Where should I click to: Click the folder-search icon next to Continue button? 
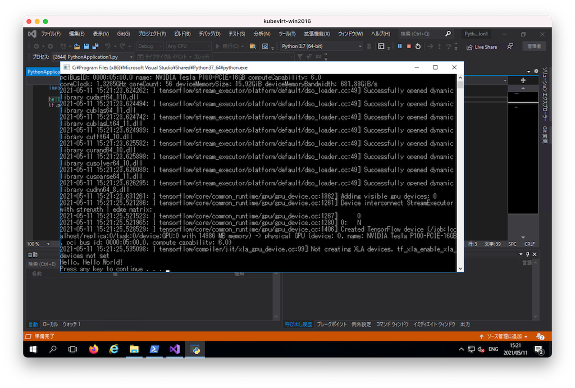[x=253, y=46]
